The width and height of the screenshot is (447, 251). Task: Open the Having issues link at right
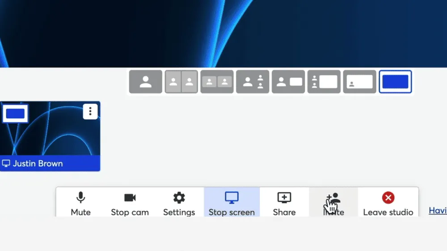pyautogui.click(x=438, y=210)
